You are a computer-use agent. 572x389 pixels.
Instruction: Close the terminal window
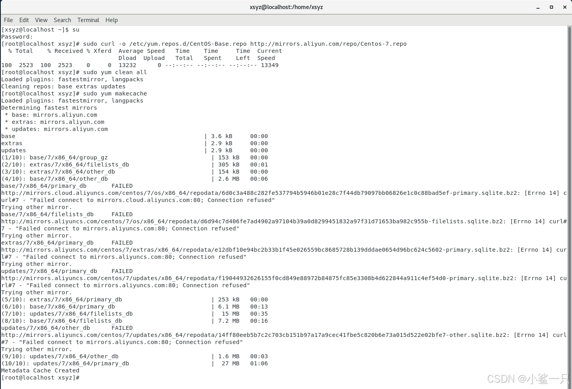click(564, 7)
